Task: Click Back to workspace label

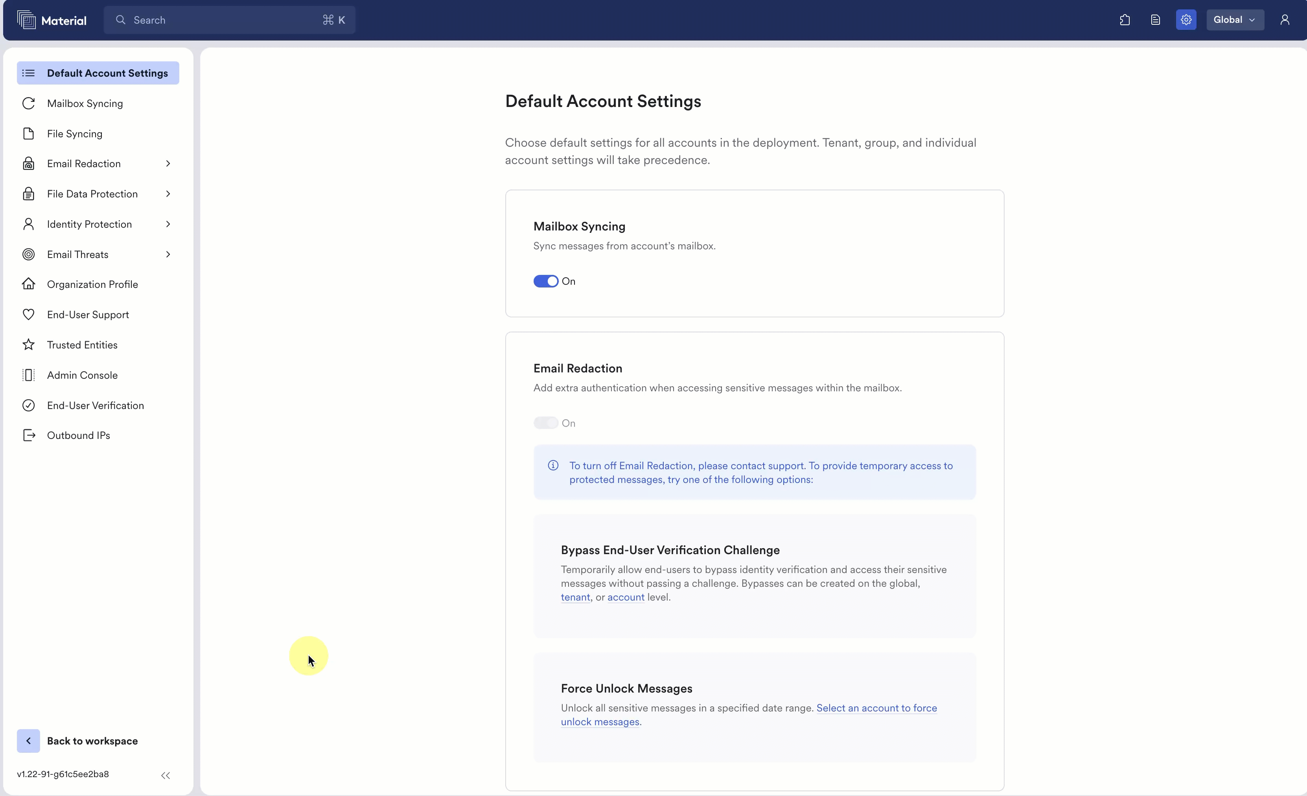Action: click(92, 741)
